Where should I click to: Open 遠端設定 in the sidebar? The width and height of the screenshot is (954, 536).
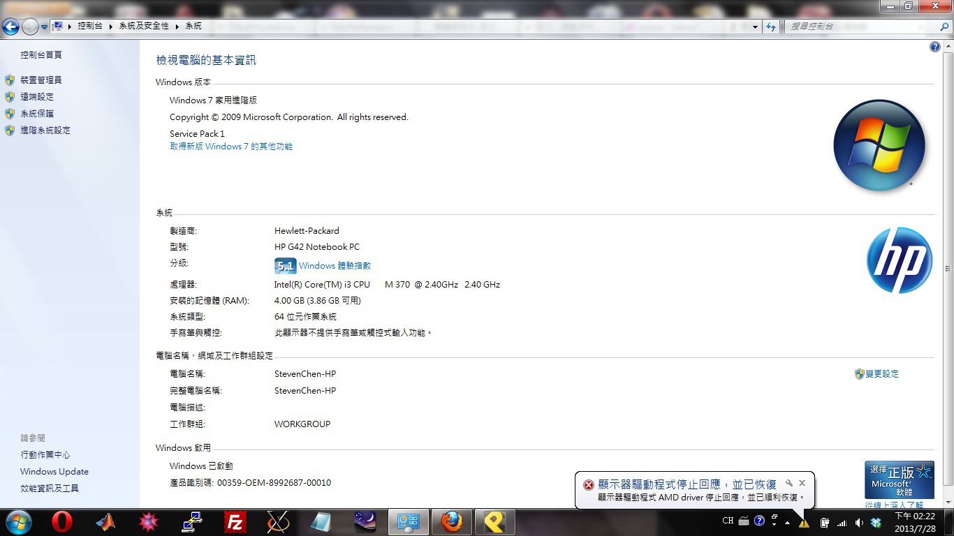coord(37,97)
